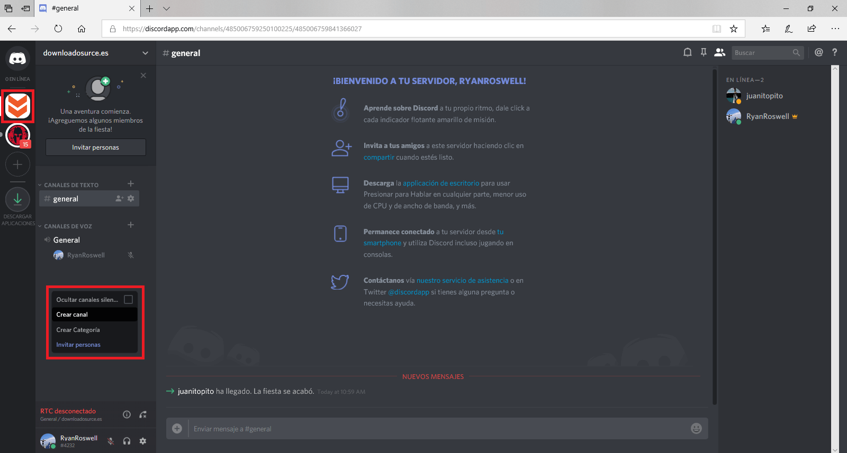This screenshot has width=847, height=453.
Task: Open a new browser tab
Action: 150,8
